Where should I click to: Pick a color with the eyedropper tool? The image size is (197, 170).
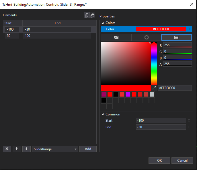pyautogui.click(x=154, y=88)
